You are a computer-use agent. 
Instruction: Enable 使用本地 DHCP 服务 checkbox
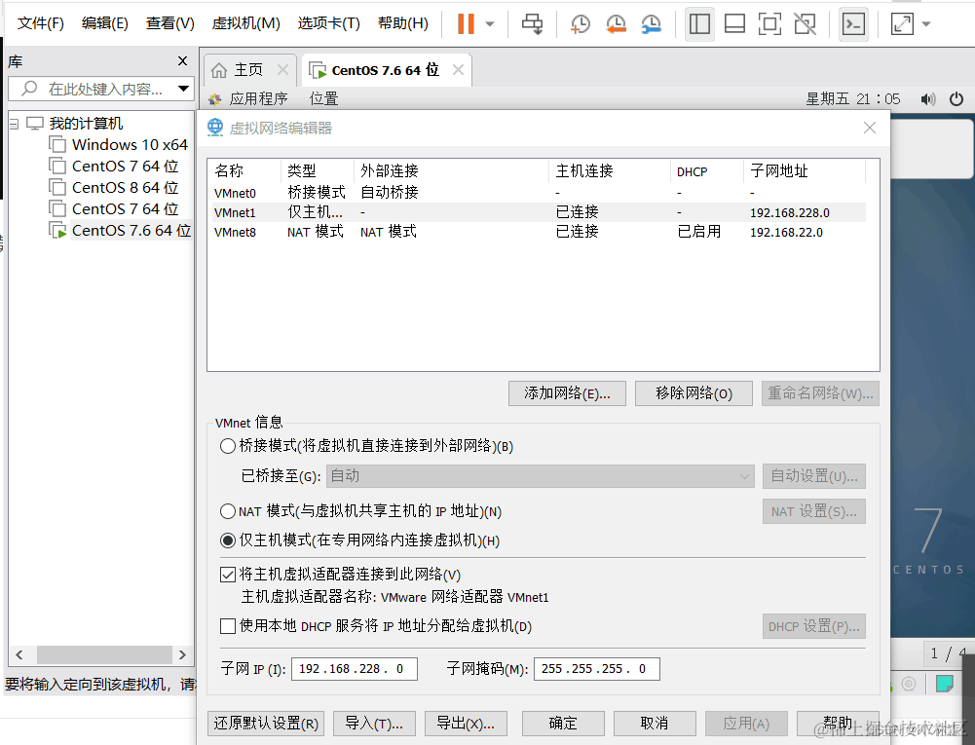click(228, 625)
